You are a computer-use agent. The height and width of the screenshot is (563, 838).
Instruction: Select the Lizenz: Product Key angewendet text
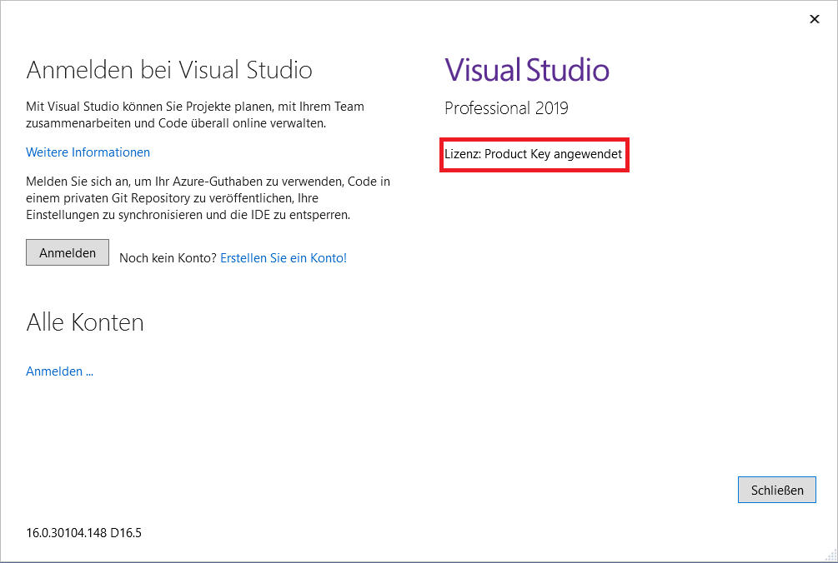534,154
